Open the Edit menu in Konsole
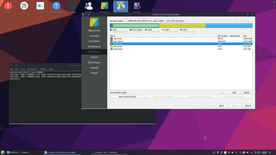Viewport: 276px width, 155px height. 17,69
